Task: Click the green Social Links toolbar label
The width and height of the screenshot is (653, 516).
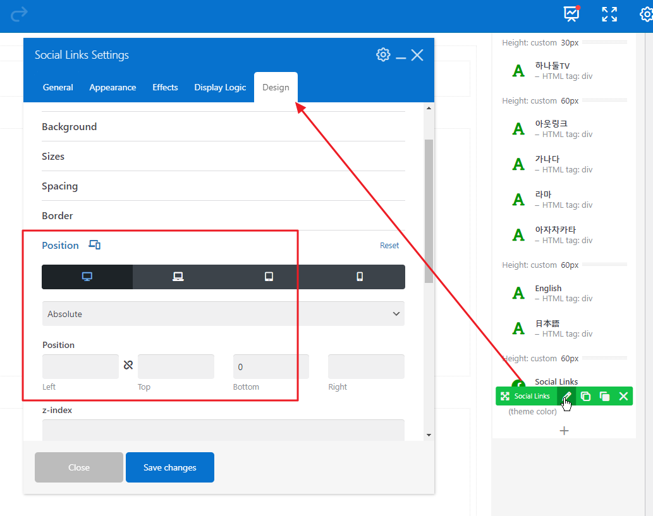Action: pos(532,396)
